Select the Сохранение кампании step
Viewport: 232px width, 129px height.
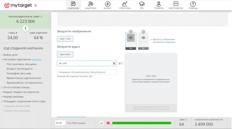coord(17,111)
